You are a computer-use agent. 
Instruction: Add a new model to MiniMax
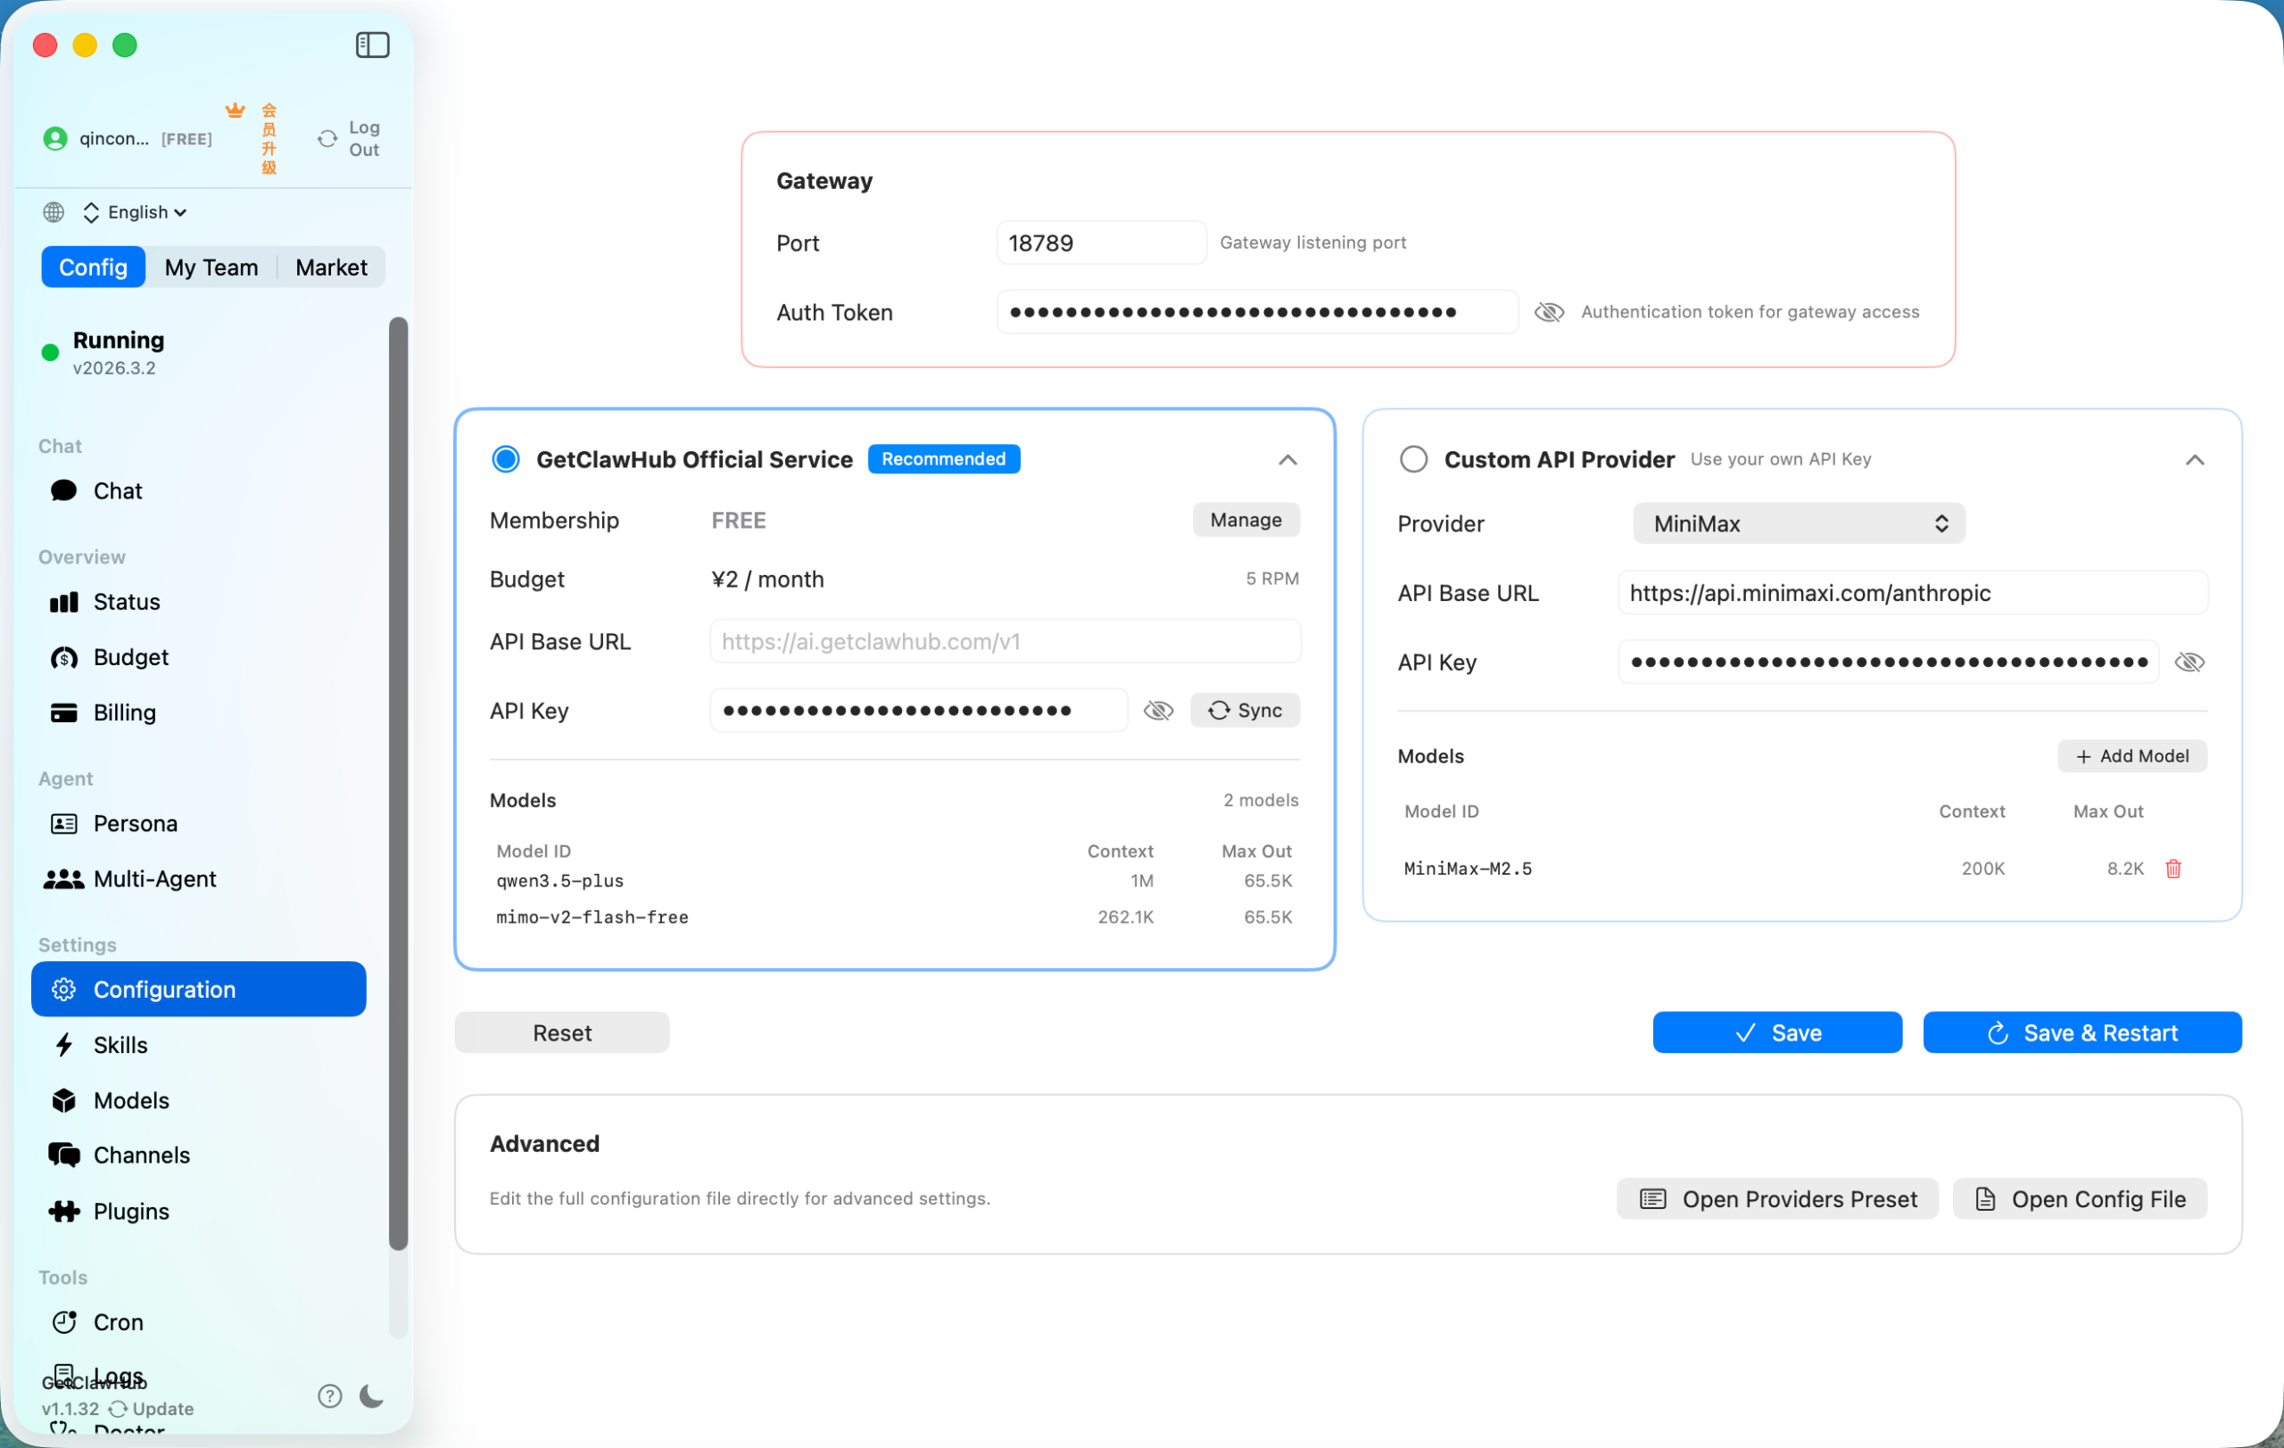tap(2132, 755)
